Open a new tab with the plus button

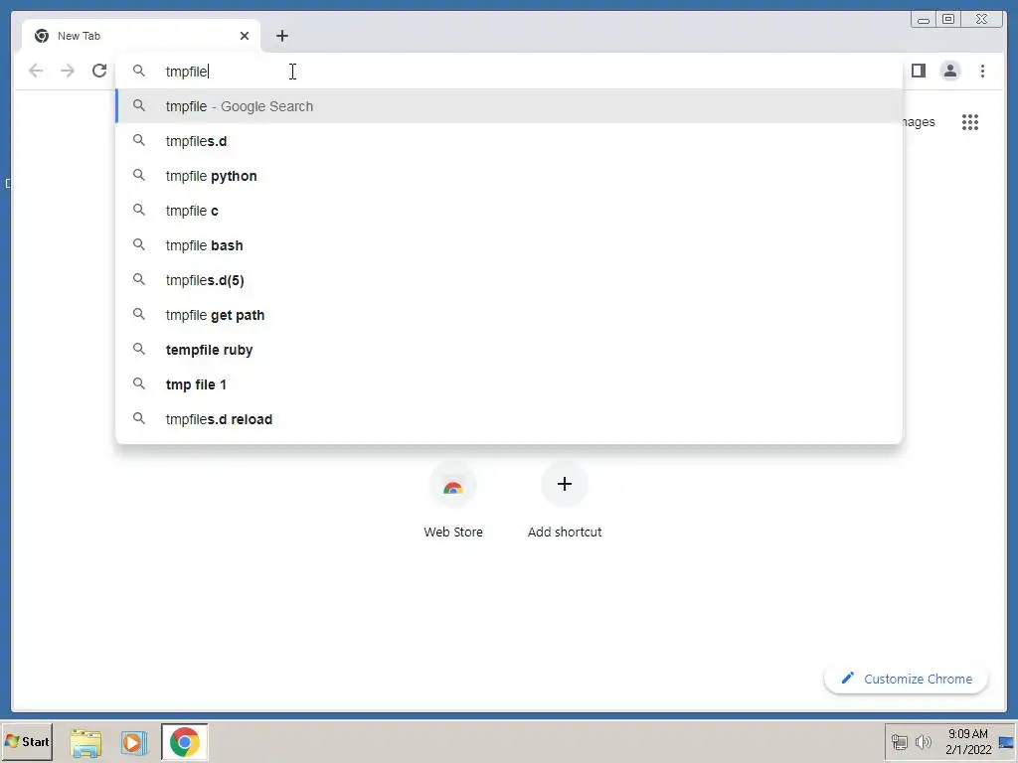click(x=281, y=36)
